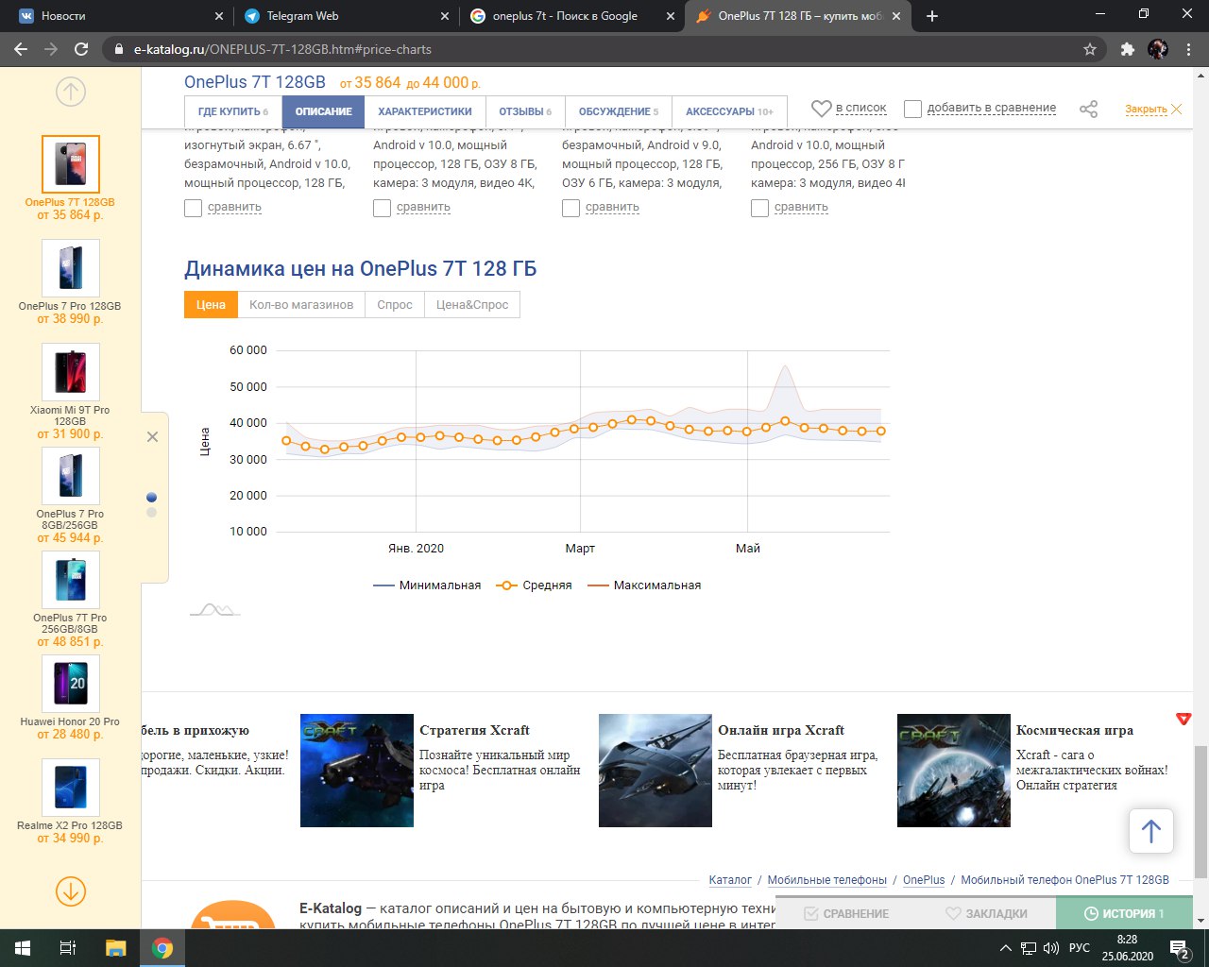Open Chrome three-dot menu
The width and height of the screenshot is (1209, 967).
[x=1189, y=49]
